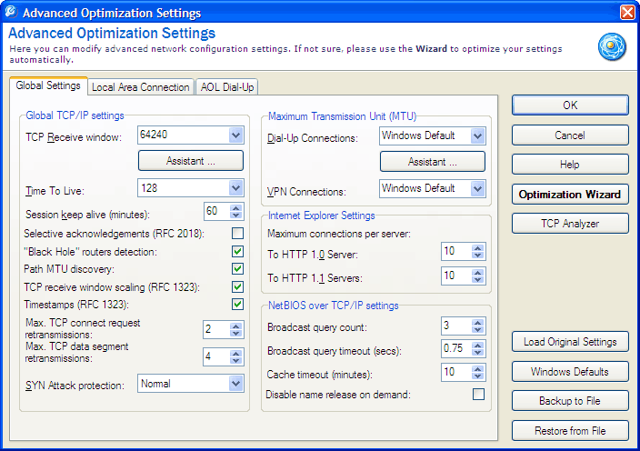The width and height of the screenshot is (640, 451).
Task: Open Help for this dialog
Action: coord(570,165)
